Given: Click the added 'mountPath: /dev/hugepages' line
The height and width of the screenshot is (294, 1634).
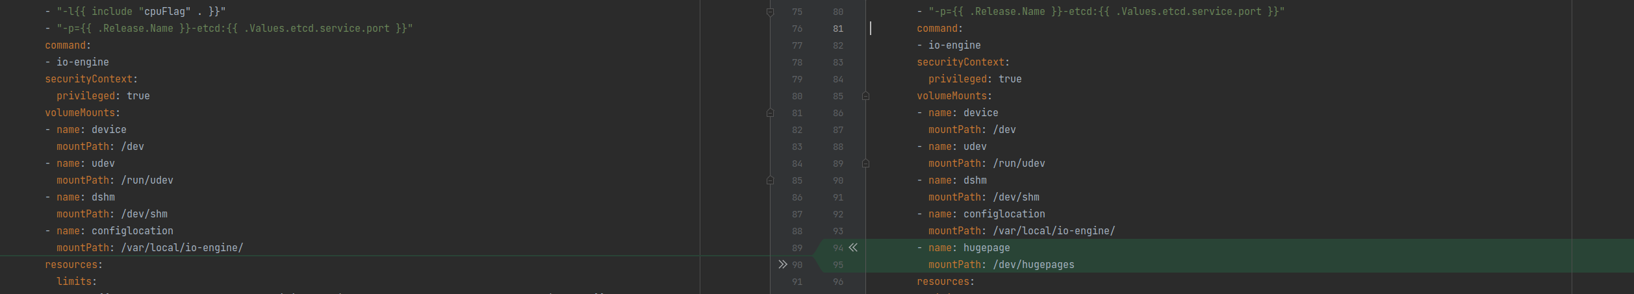Looking at the screenshot, I should [x=1001, y=265].
